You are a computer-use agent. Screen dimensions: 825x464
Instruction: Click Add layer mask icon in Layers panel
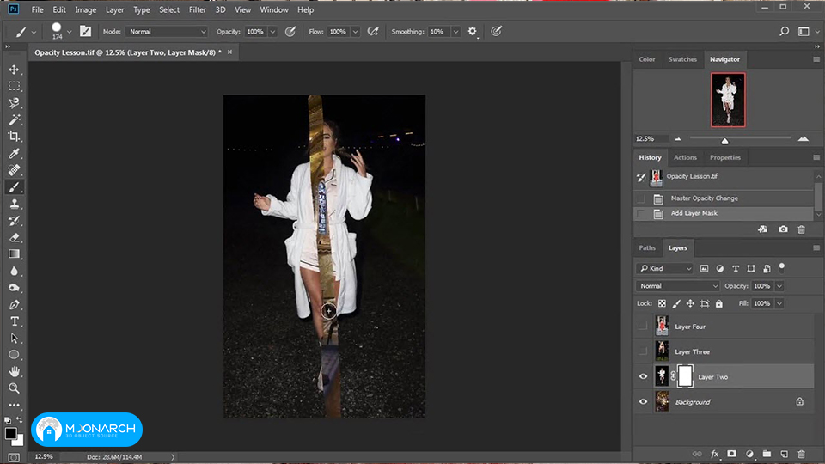[731, 454]
